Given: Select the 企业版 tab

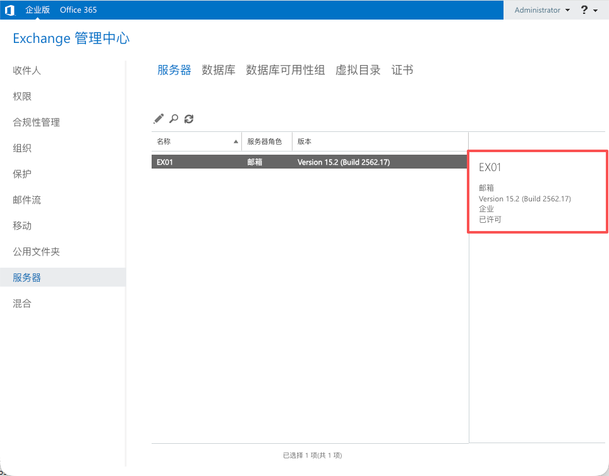Looking at the screenshot, I should pyautogui.click(x=37, y=10).
